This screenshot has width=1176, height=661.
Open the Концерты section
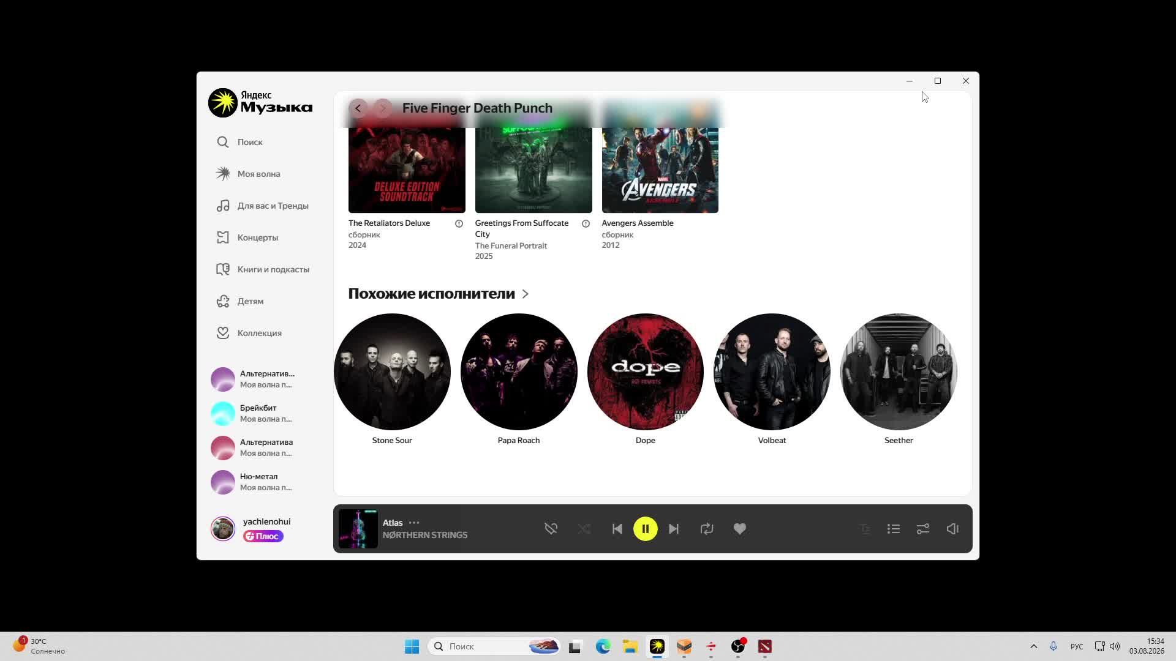coord(247,237)
